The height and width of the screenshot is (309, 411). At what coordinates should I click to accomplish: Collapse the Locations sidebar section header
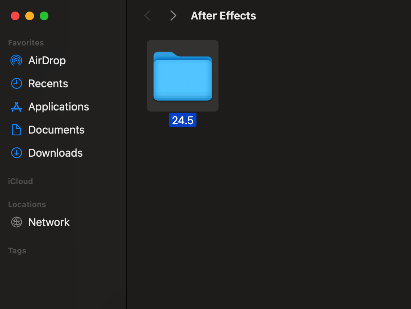[x=27, y=204]
